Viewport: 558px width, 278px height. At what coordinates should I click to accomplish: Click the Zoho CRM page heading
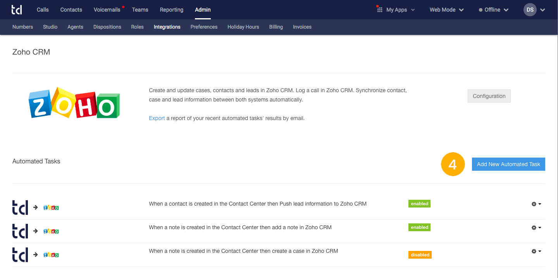tap(31, 52)
